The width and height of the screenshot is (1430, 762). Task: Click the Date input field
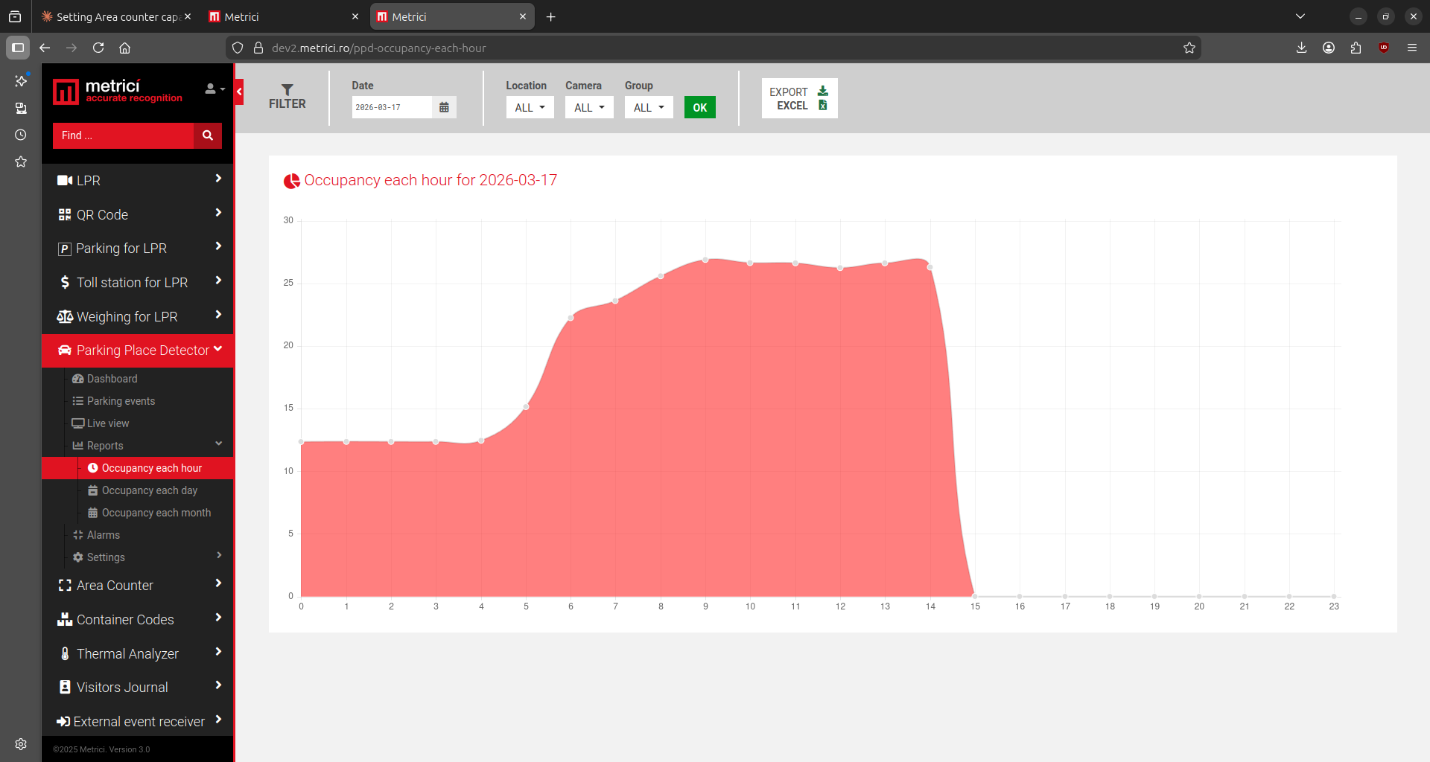(x=392, y=107)
